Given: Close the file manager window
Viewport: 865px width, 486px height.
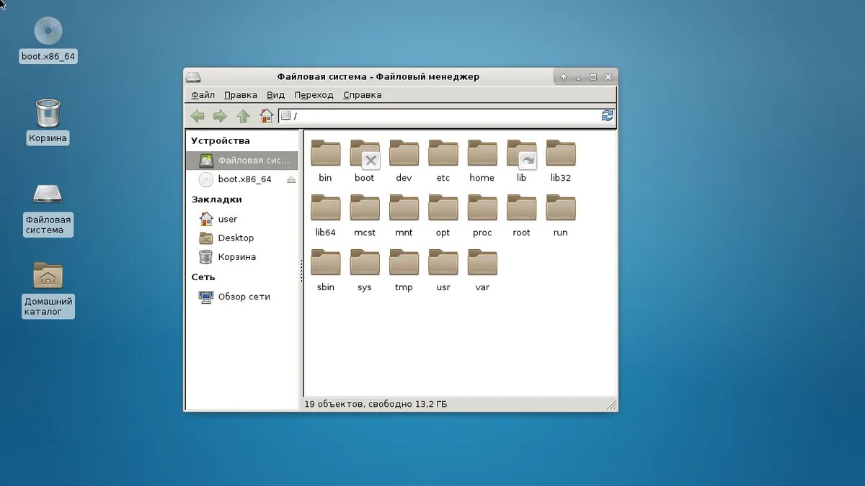Looking at the screenshot, I should pyautogui.click(x=608, y=77).
